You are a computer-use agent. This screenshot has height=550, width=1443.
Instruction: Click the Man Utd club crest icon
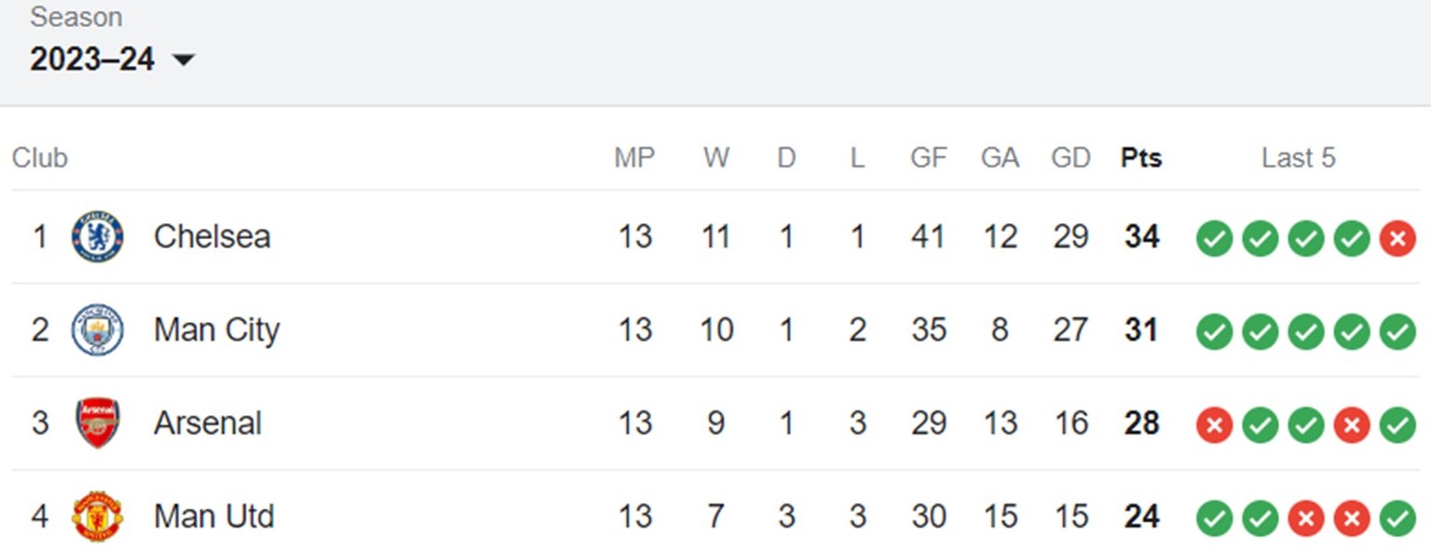click(x=98, y=516)
